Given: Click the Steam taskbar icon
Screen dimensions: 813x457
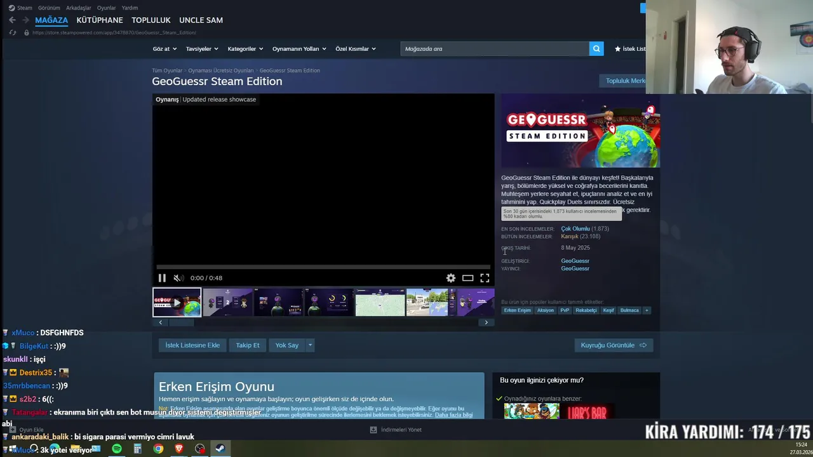Looking at the screenshot, I should tap(220, 449).
